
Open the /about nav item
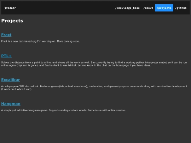click(x=148, y=8)
